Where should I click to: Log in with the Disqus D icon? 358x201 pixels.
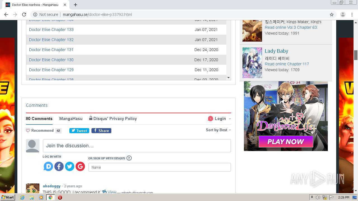tap(48, 167)
